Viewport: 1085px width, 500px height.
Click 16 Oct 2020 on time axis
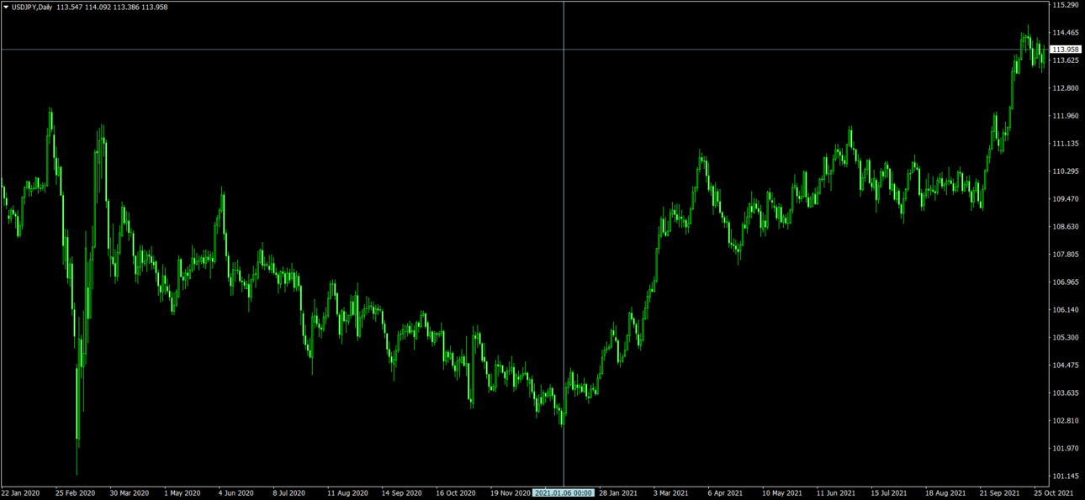pyautogui.click(x=456, y=493)
